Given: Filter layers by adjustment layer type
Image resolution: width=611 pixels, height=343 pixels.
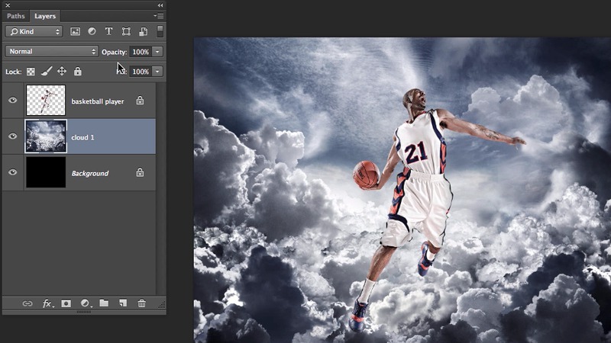Looking at the screenshot, I should coord(92,31).
